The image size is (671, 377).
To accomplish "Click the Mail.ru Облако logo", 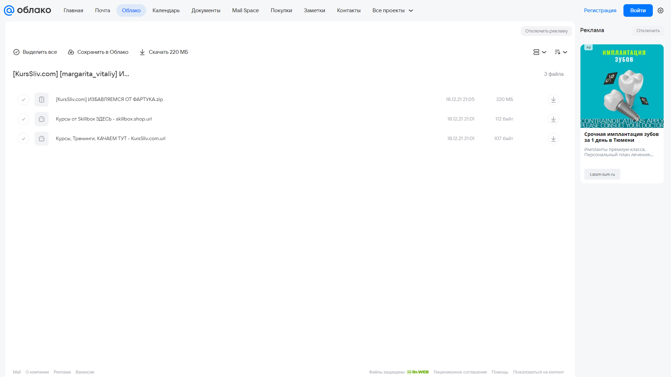I will click(x=27, y=10).
